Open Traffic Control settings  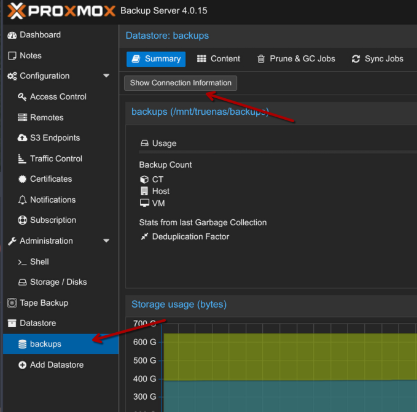coord(56,158)
